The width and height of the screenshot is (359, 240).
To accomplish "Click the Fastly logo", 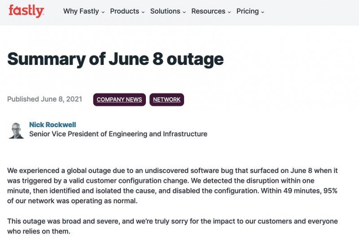I will click(26, 11).
